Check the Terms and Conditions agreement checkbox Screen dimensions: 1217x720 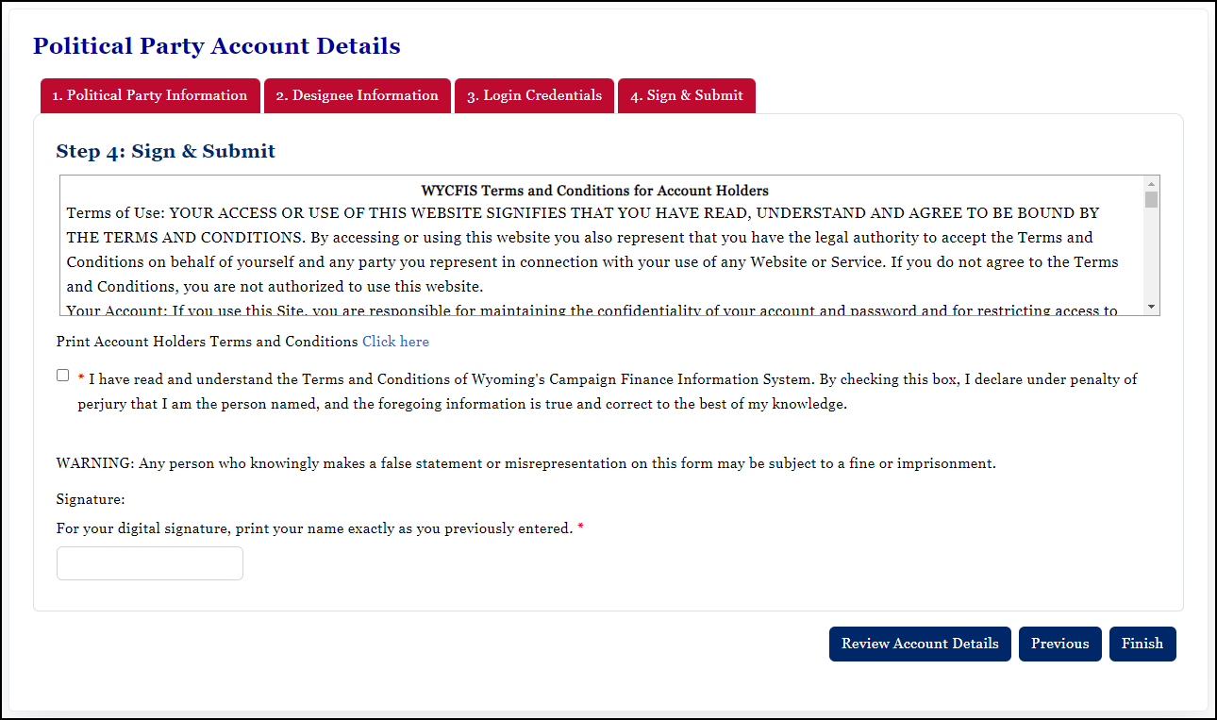[63, 376]
